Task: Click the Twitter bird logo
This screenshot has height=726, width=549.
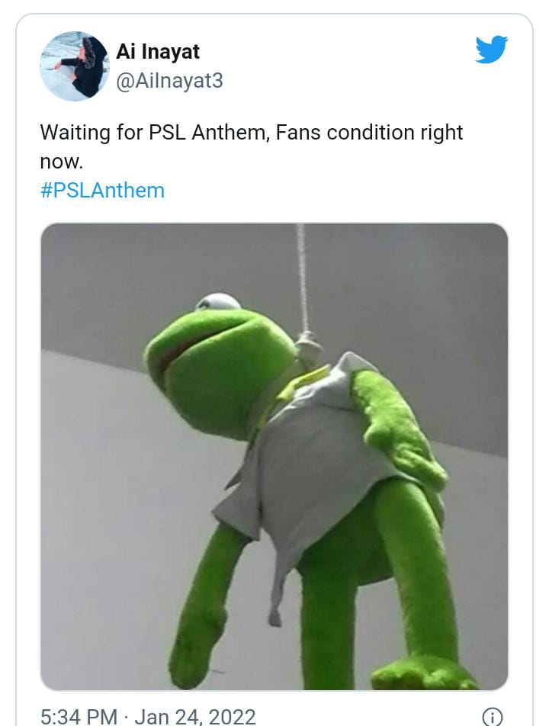Action: [492, 49]
